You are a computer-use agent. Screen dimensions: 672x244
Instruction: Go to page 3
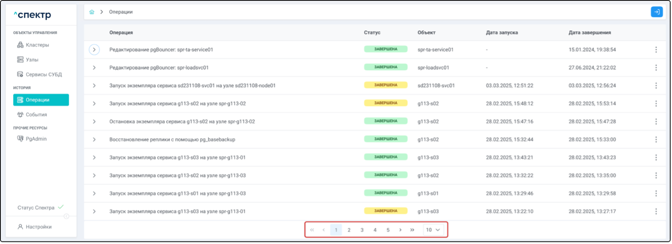click(362, 230)
